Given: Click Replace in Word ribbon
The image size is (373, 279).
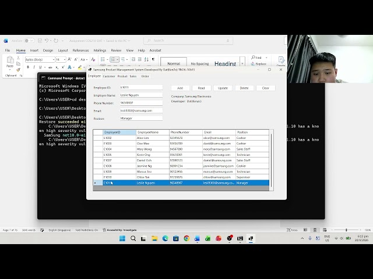Looking at the screenshot, I should click(x=259, y=64).
